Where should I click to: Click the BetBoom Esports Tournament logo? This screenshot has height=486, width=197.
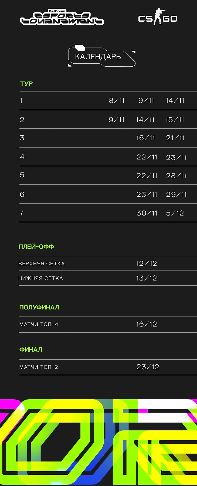62,17
